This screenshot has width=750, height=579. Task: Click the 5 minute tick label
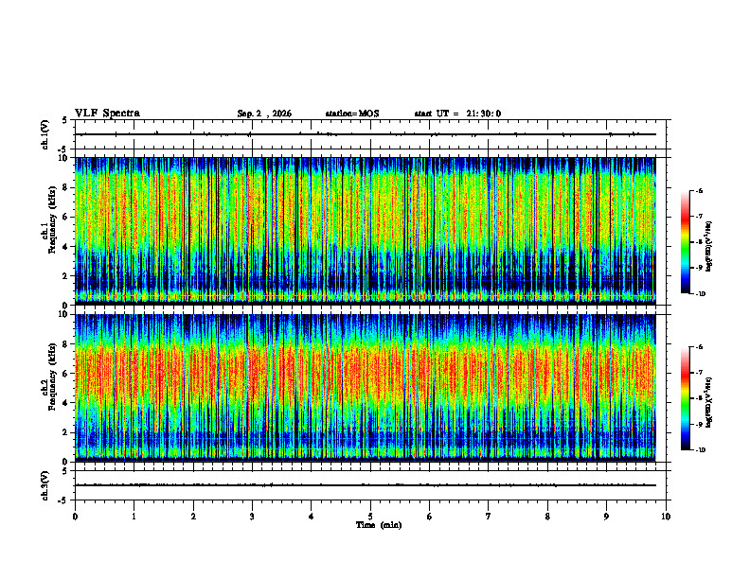(370, 517)
